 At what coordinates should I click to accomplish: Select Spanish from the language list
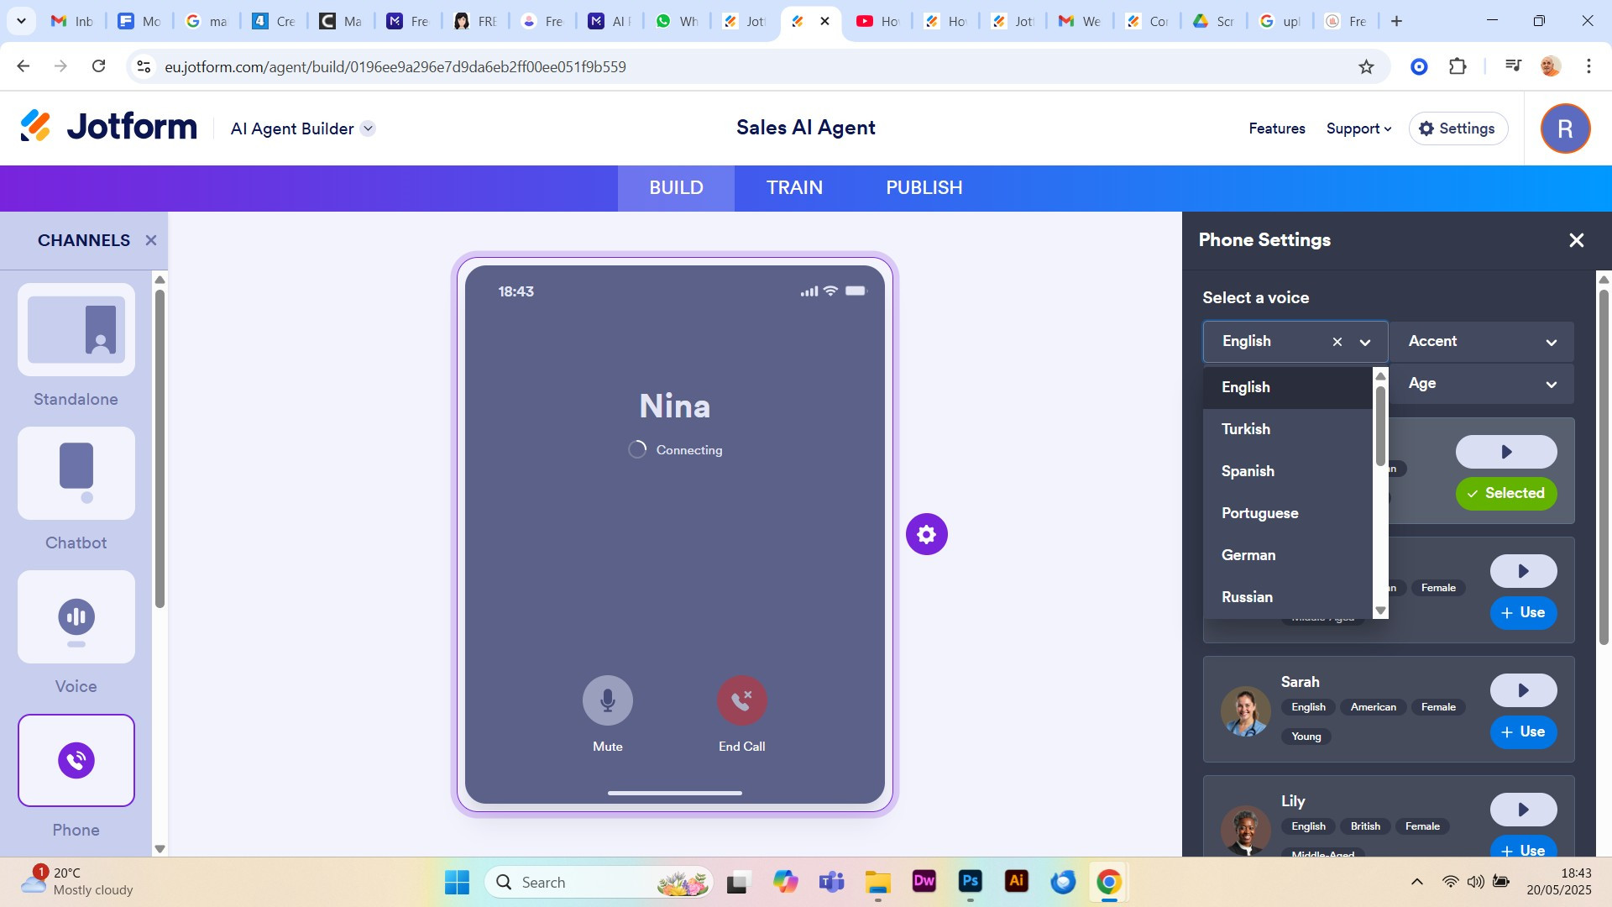click(x=1248, y=471)
